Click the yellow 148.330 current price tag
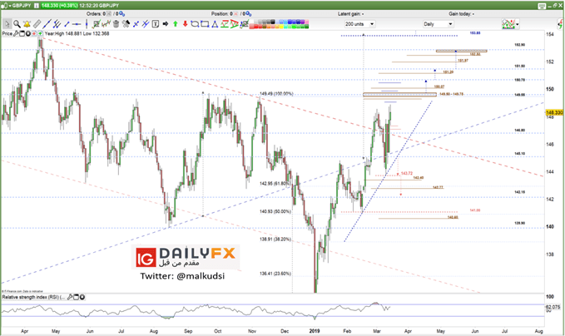The image size is (565, 336). (x=554, y=112)
